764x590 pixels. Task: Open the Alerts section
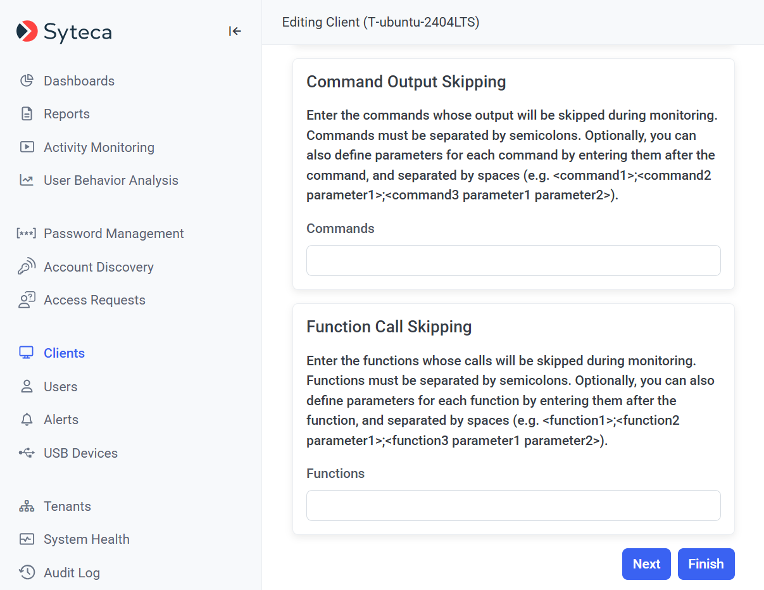tap(61, 420)
